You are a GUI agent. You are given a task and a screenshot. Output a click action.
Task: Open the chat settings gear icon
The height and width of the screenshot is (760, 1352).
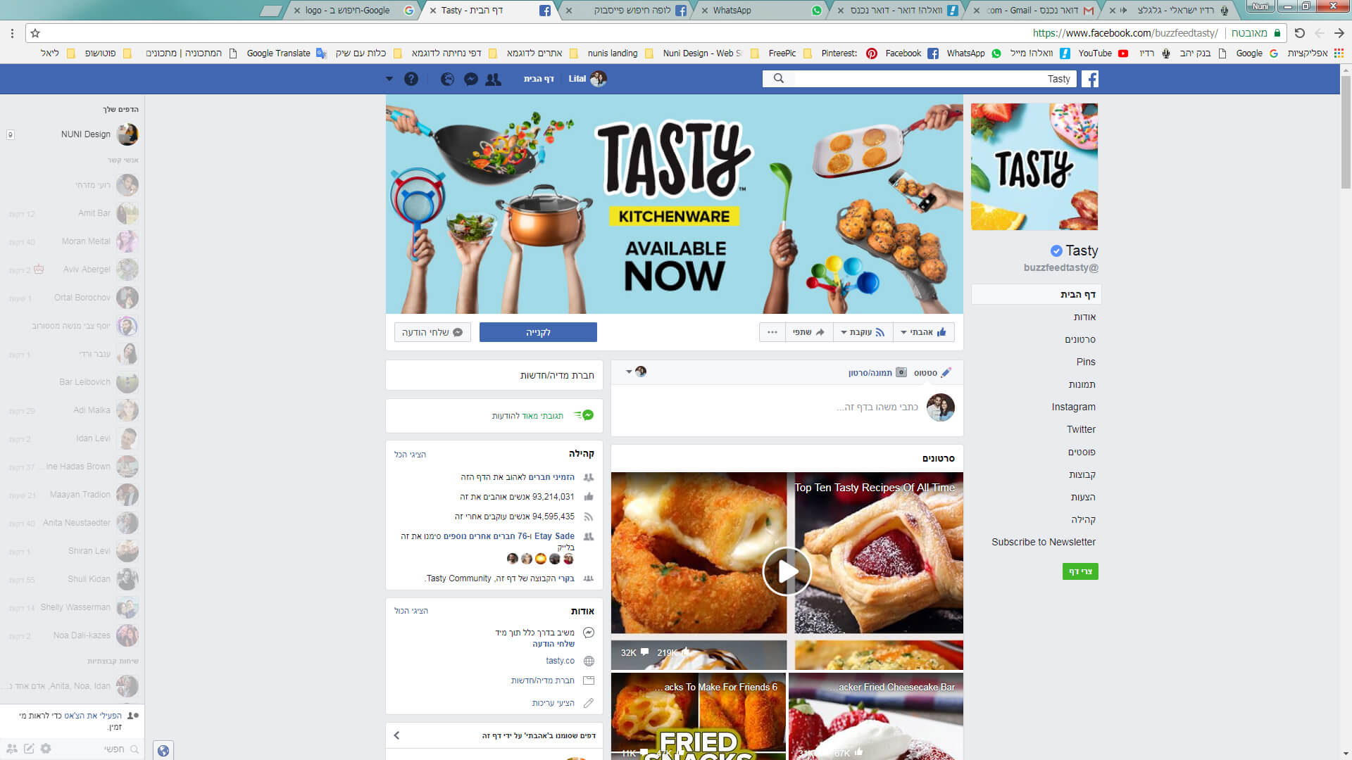pos(46,749)
